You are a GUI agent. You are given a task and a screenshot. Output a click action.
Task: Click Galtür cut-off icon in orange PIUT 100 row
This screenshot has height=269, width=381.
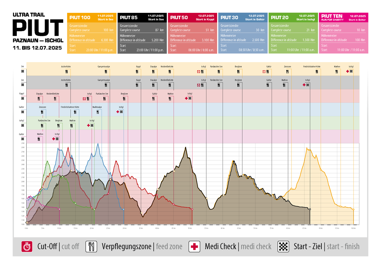click(x=264, y=72)
